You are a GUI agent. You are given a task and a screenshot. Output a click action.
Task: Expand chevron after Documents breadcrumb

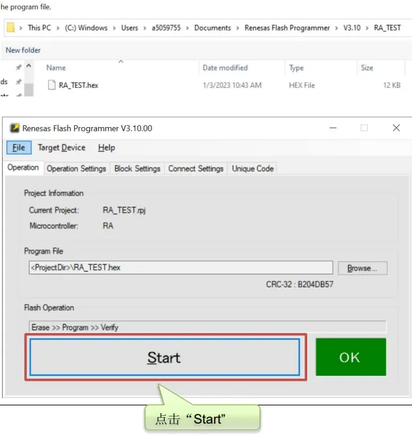coord(238,28)
